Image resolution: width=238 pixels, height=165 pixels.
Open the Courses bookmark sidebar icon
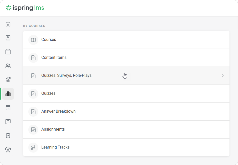(x=8, y=38)
